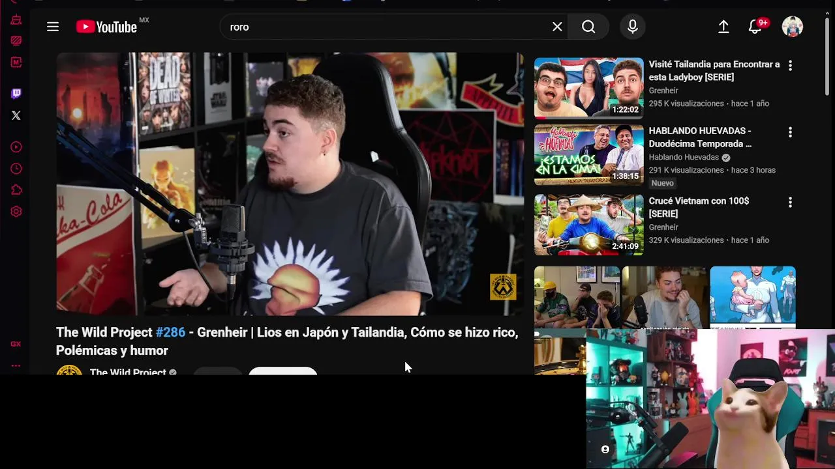Screen dimensions: 835x469
Task: Click the '291 K visualizaciones' text
Action: click(686, 170)
